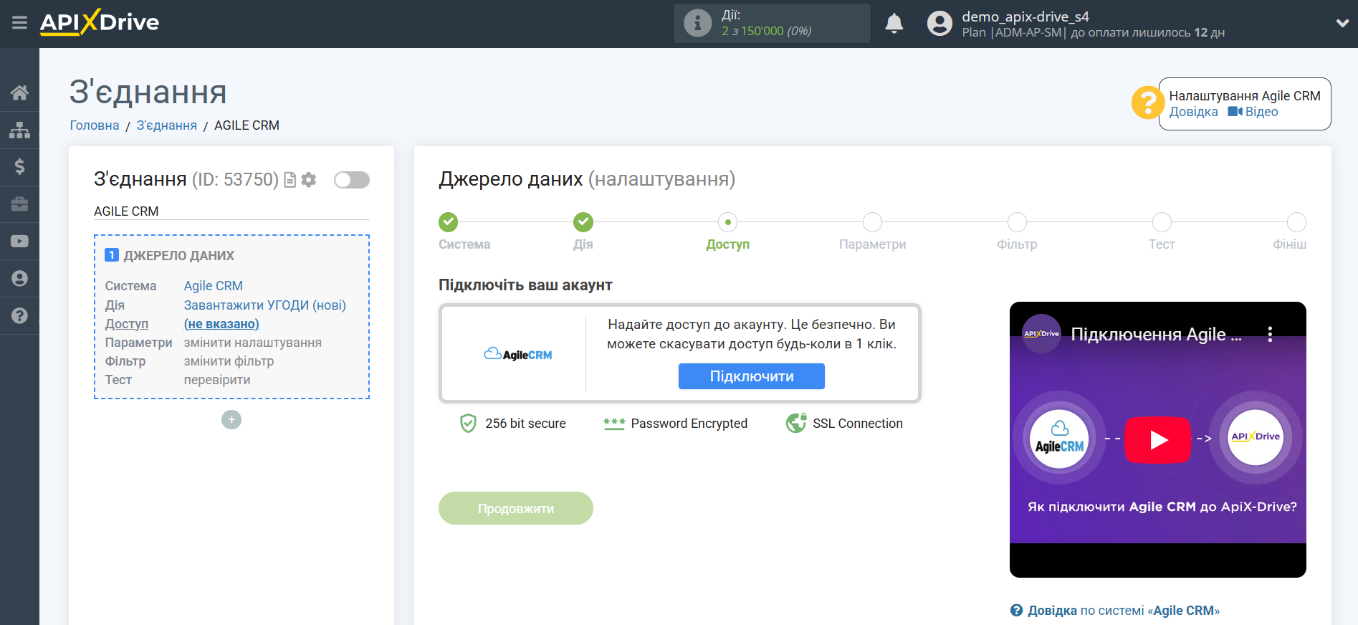Select the Тест step

point(1162,222)
